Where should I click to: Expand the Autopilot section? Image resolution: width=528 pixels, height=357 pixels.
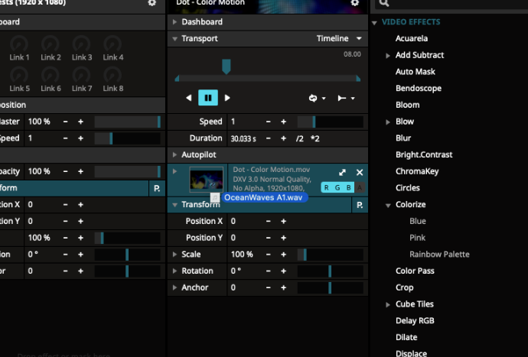[174, 154]
